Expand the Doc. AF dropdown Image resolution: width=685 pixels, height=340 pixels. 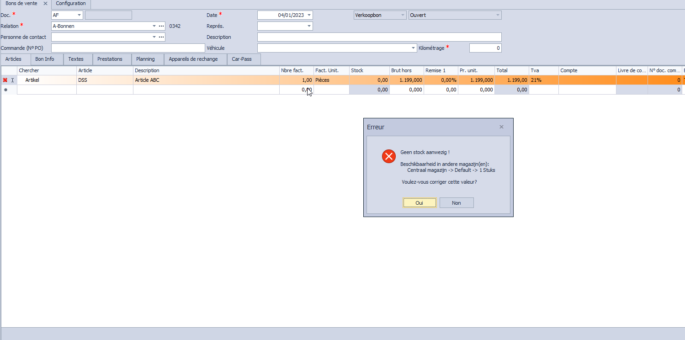(x=79, y=15)
